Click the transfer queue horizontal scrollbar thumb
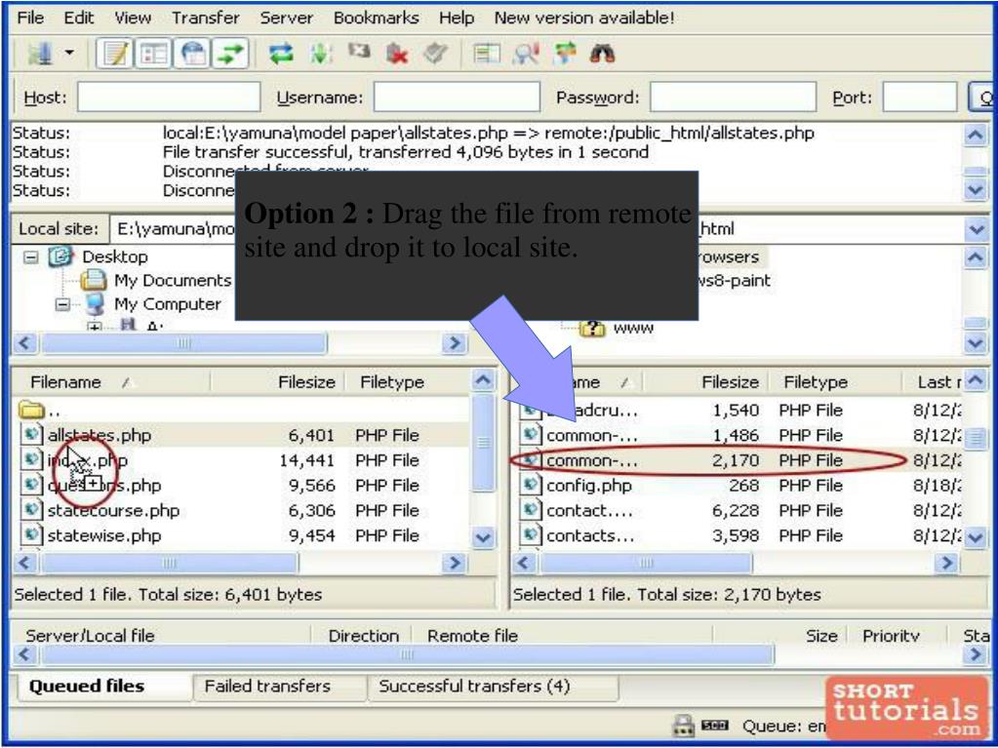The image size is (998, 748). click(408, 654)
